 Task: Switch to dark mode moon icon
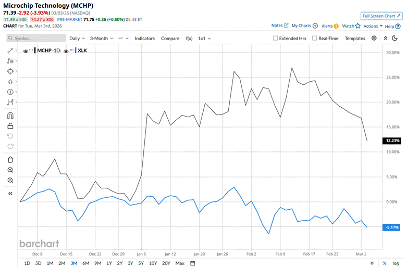pyautogui.click(x=396, y=38)
